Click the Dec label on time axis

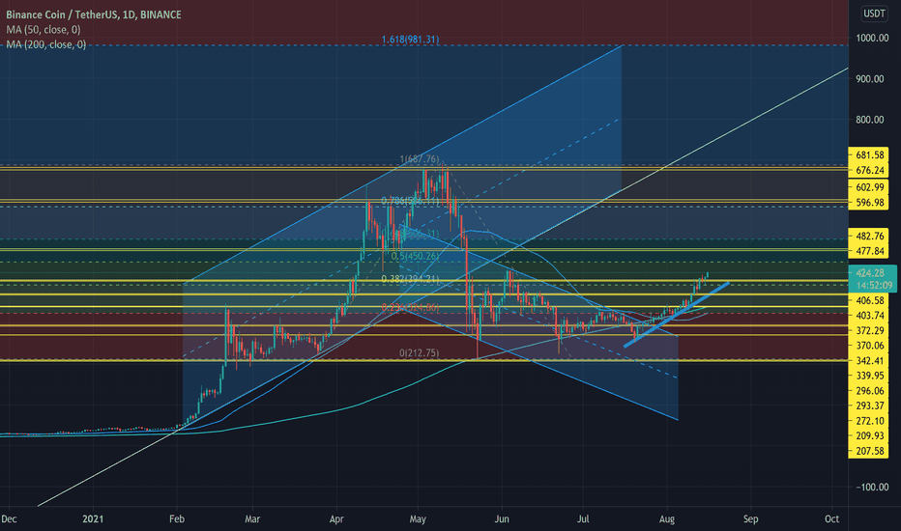[x=10, y=519]
